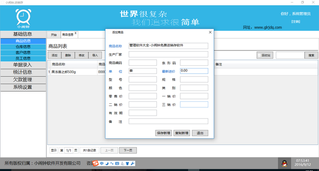This screenshot has height=171, width=319.
Task: Click the 导入 toolbar button
Action: click(x=95, y=55)
